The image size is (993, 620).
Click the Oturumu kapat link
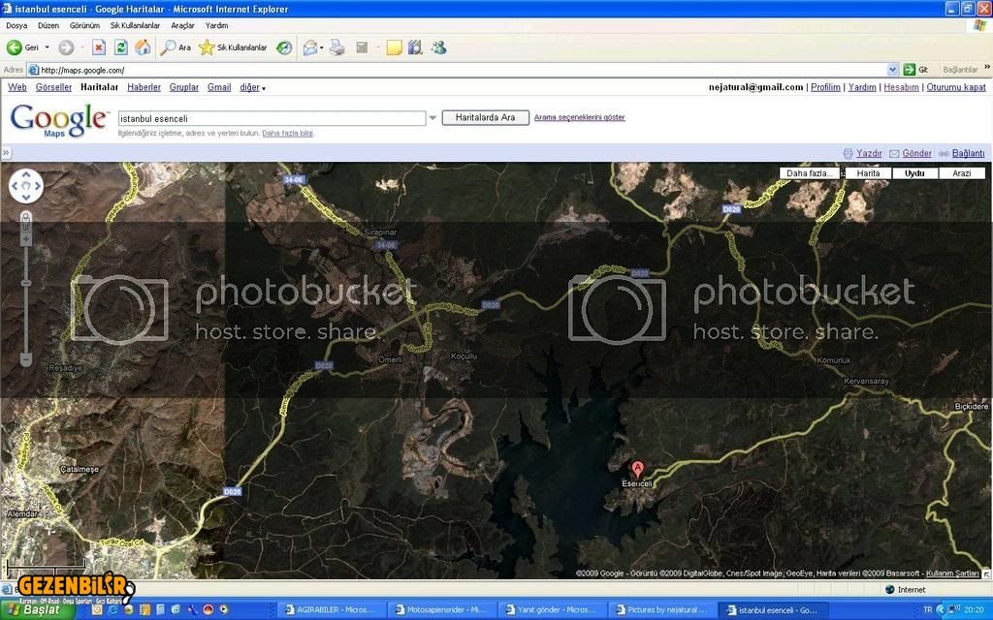tap(956, 87)
